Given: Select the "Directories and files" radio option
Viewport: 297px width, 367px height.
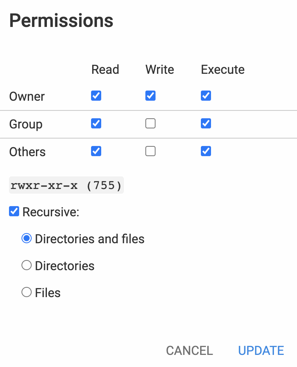Looking at the screenshot, I should (27, 239).
